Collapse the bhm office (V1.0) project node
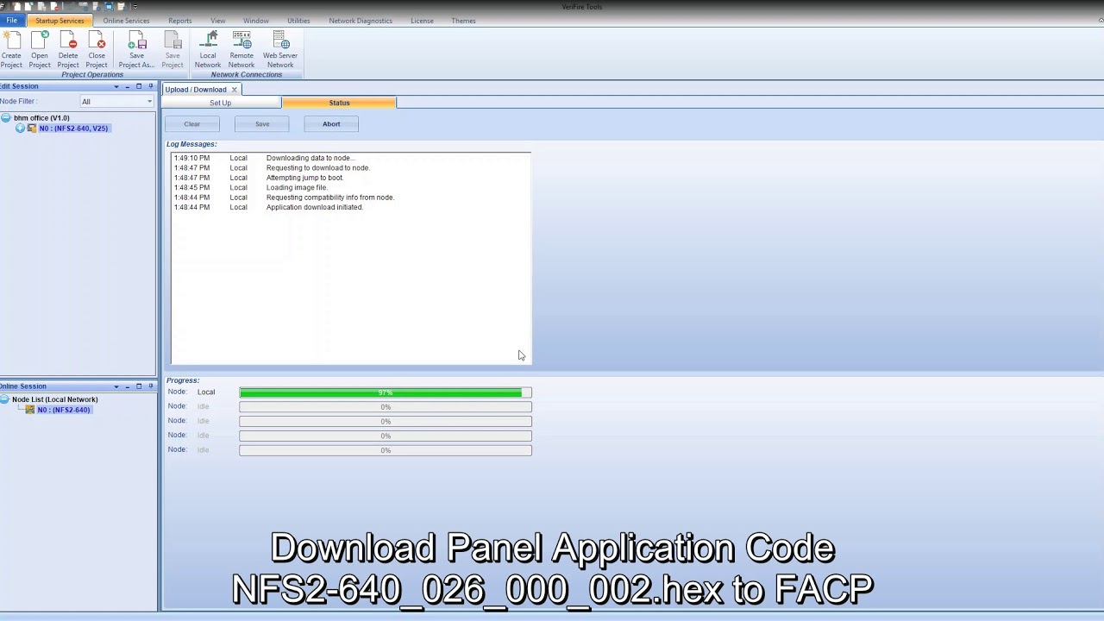Viewport: 1104px width, 621px height. pos(6,118)
